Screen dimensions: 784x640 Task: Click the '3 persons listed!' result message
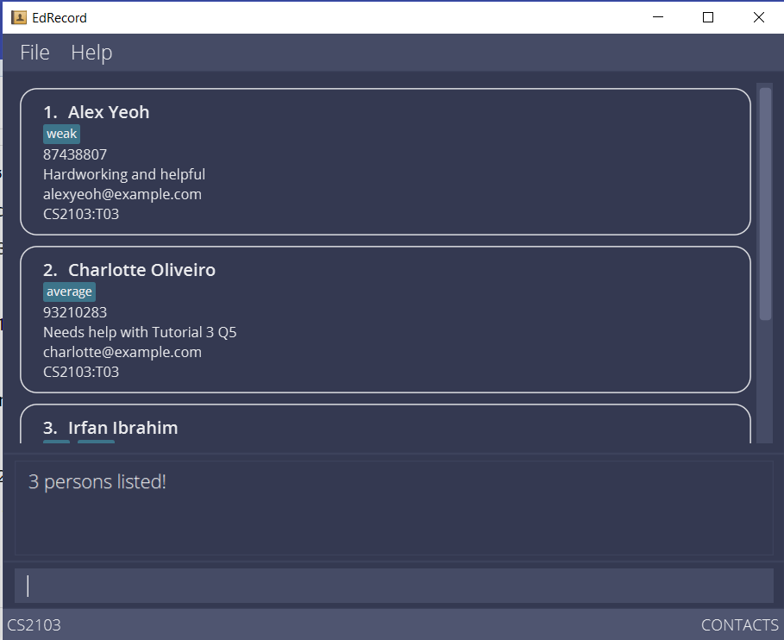97,482
